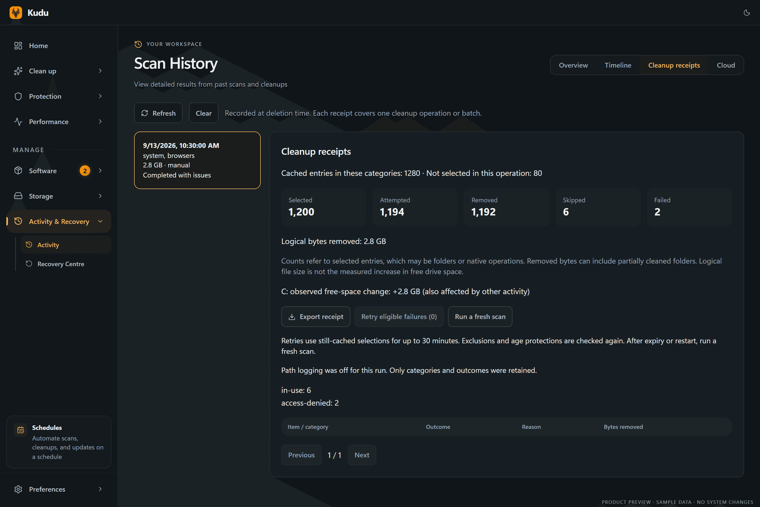The height and width of the screenshot is (507, 760).
Task: Select the 9/13/2026 10:30:00 AM receipt card
Action: pyautogui.click(x=197, y=160)
